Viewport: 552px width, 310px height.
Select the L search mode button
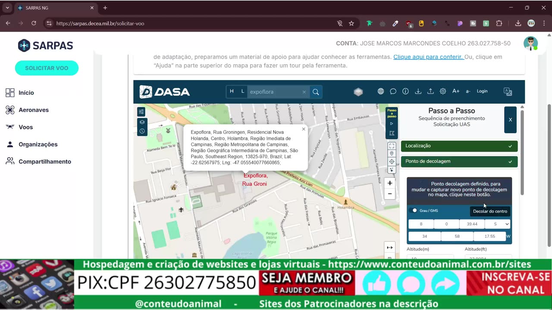pos(242,91)
